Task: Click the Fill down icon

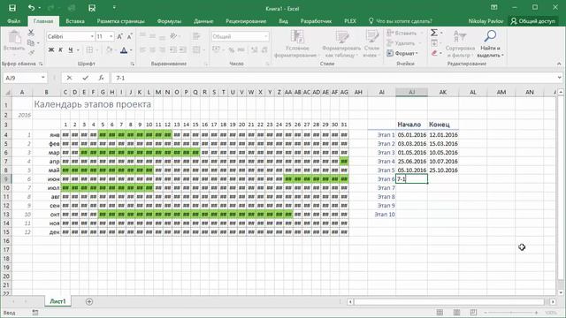Action: coord(434,43)
